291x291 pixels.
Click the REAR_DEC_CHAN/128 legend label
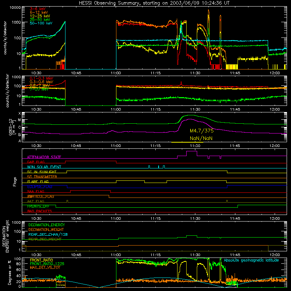pyautogui.click(x=48, y=234)
